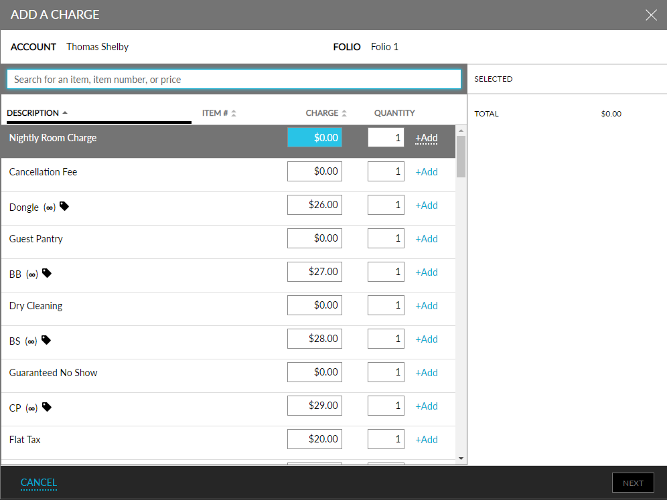This screenshot has height=500, width=667.
Task: Edit the Guaranteed No Show charge field
Action: [315, 372]
